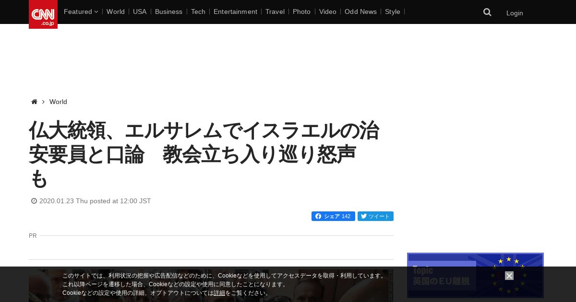Viewport: 576px width, 302px height.
Task: Close the cookie notice banner
Action: click(509, 276)
